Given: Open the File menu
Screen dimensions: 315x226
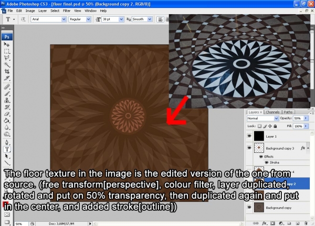Looking at the screenshot, I should [10, 11].
